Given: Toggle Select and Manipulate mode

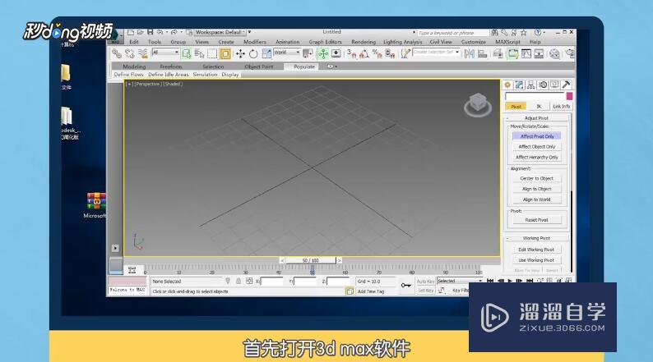Looking at the screenshot, I should (323, 53).
